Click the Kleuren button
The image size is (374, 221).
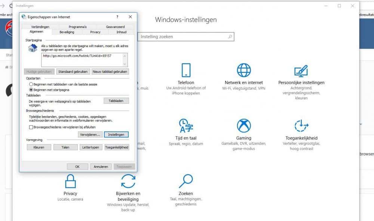click(39, 147)
